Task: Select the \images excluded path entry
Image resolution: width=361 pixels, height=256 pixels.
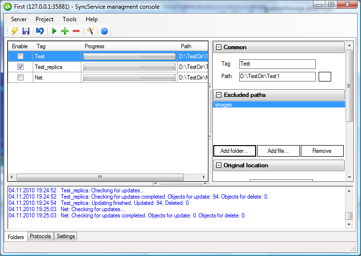Action: tap(279, 105)
